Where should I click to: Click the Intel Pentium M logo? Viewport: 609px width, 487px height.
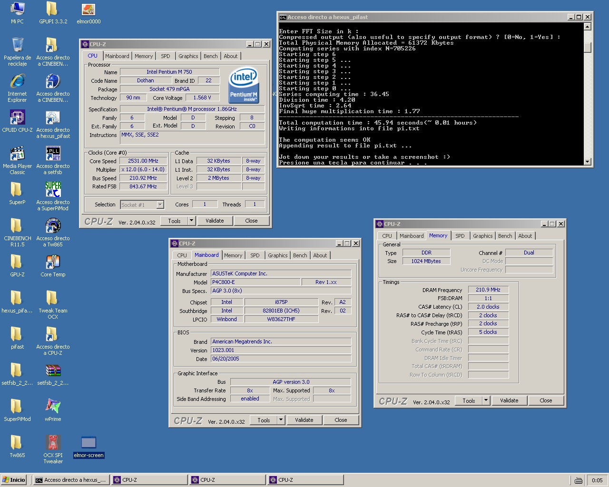click(x=244, y=85)
